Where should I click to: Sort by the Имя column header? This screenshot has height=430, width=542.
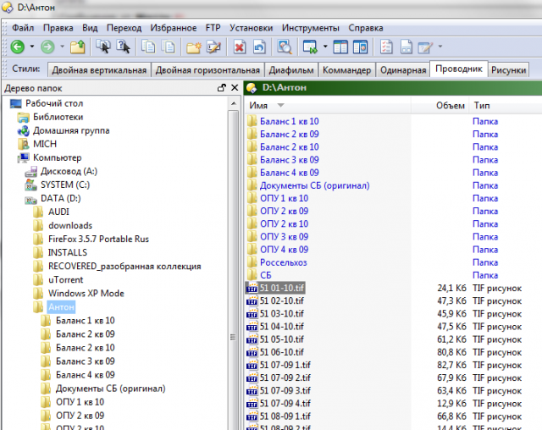[327, 105]
